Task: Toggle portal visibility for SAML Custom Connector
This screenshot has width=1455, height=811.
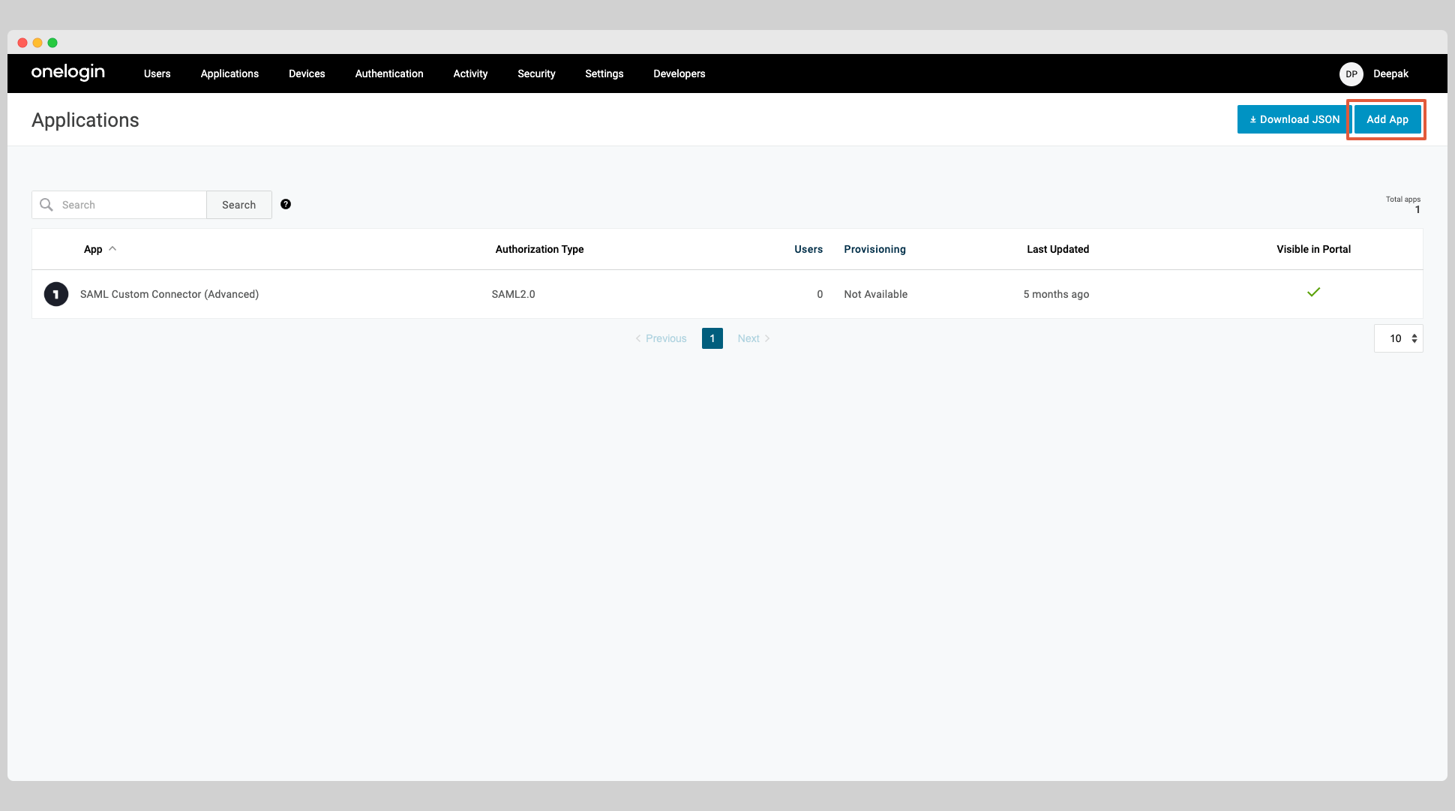Action: (x=1313, y=292)
